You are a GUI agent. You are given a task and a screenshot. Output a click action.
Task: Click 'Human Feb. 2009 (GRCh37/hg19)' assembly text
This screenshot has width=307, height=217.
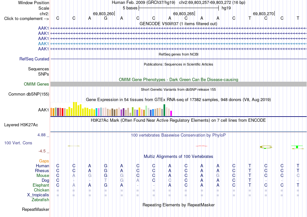click(144, 3)
